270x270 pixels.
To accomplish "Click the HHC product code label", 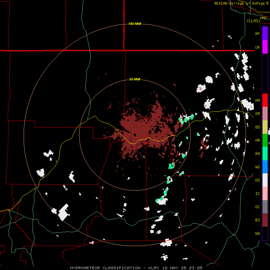I will click(x=263, y=18).
